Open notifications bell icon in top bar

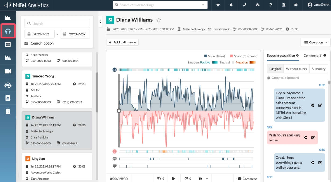coord(231,5)
